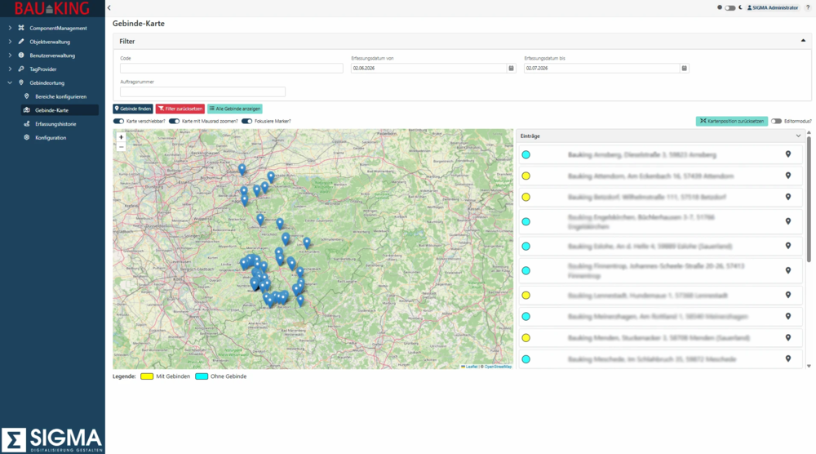Click 'Kartenposition zurücksetzen' button

[x=732, y=122]
